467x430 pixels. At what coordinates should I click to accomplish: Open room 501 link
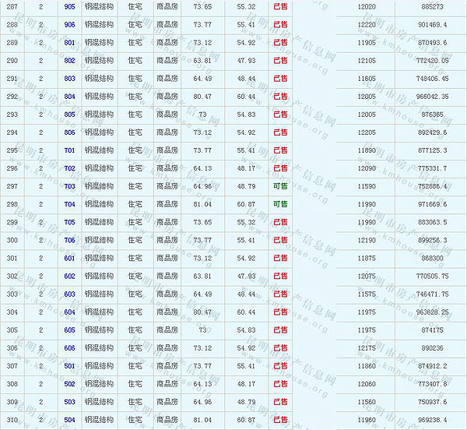coord(70,366)
